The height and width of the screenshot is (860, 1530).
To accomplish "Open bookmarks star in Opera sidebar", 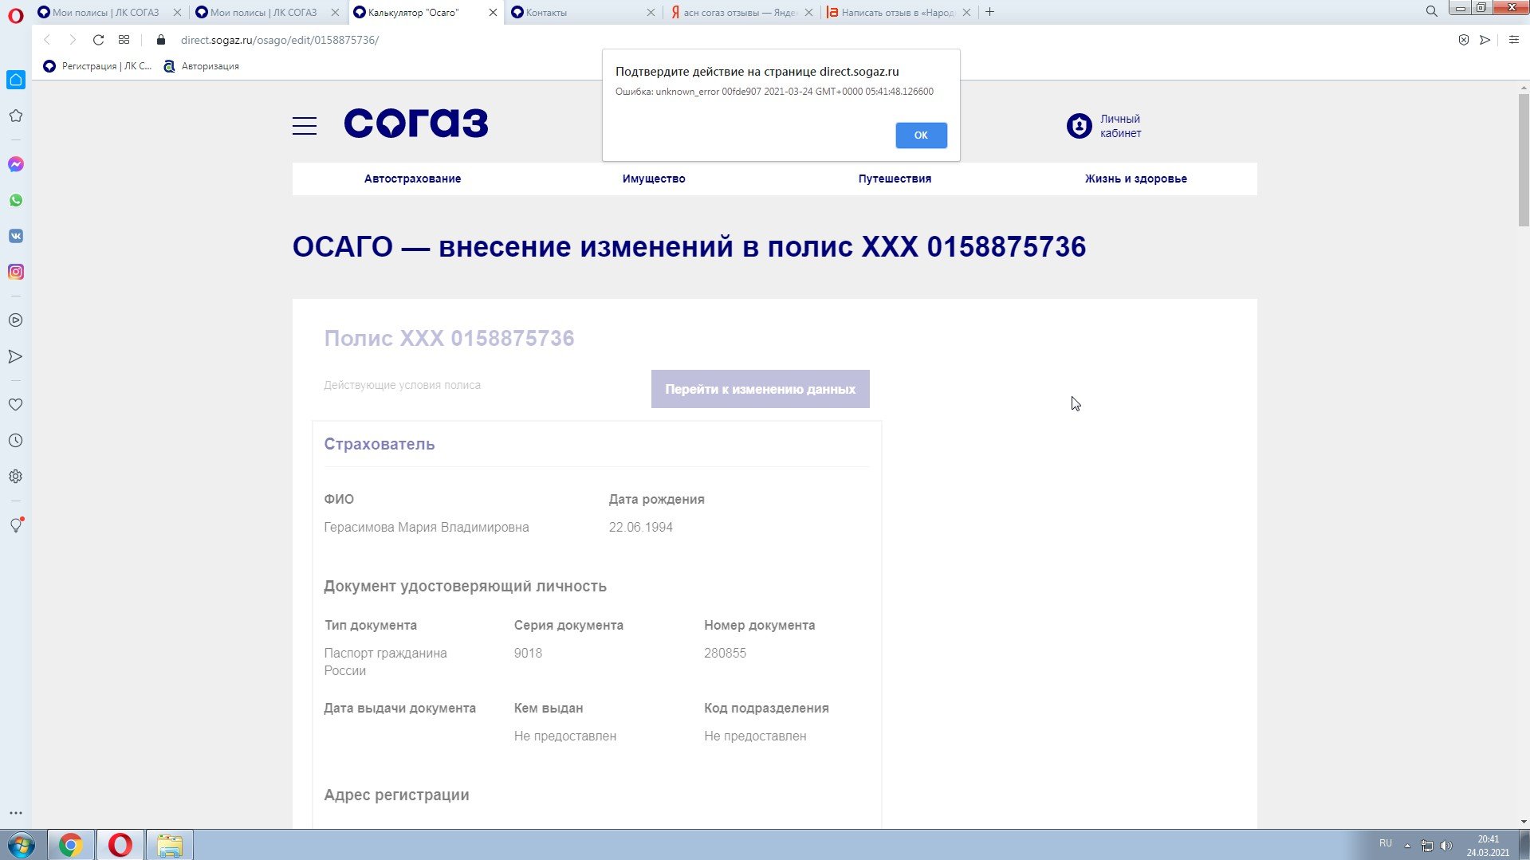I will click(15, 116).
